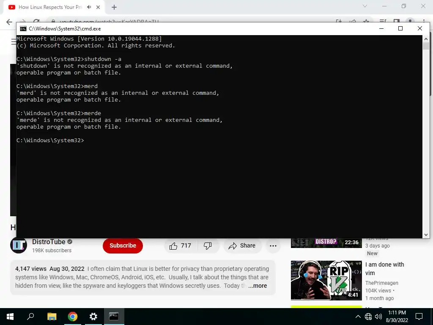Open Chrome three-dot menu

tap(424, 22)
